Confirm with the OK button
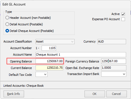Screen dimensions: 131x99 pyautogui.click(x=95, y=94)
